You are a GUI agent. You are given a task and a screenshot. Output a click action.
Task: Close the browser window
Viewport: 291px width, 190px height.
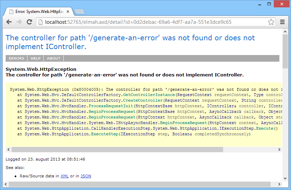point(282,4)
